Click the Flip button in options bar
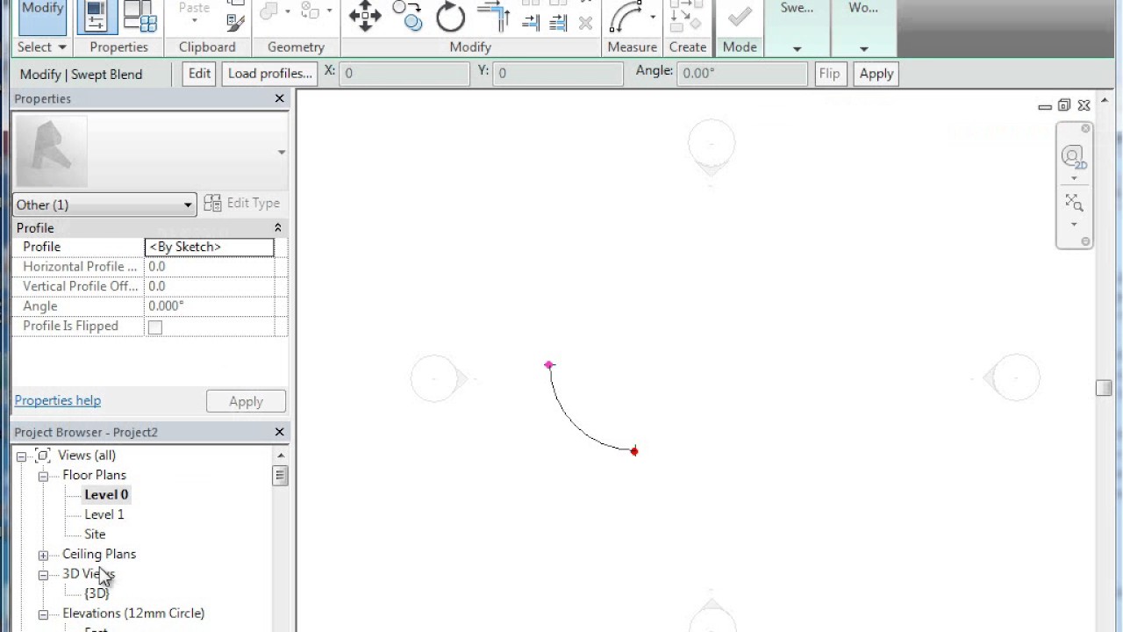The image size is (1123, 632). (x=829, y=74)
